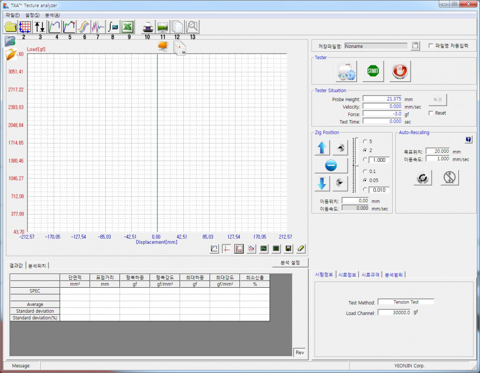Viewport: 480px width, 373px height.
Task: Click the floppy disk save icon under graph
Action: 289,249
